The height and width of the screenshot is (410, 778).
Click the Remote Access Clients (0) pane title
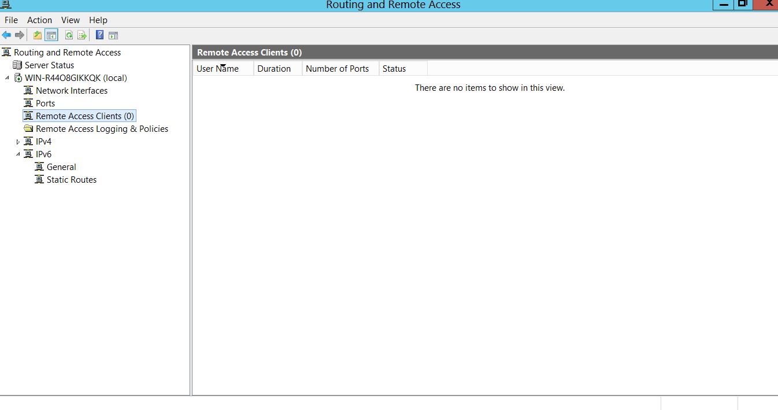[250, 53]
